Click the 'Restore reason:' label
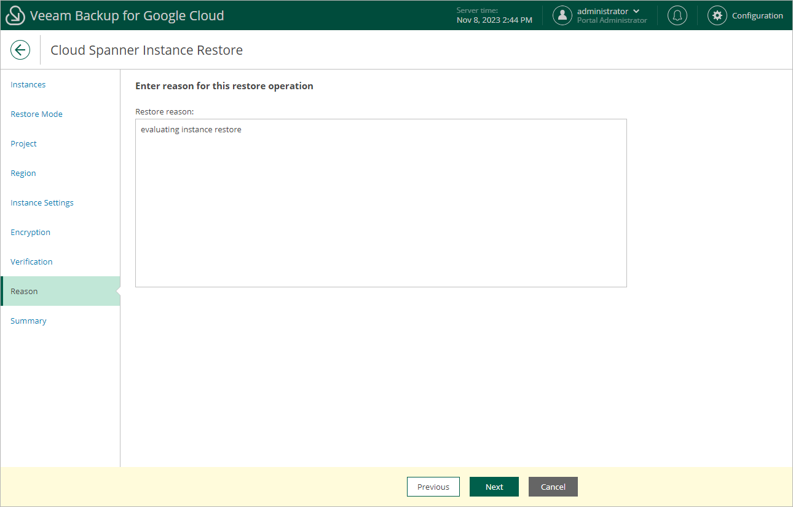This screenshot has width=793, height=507. (165, 111)
